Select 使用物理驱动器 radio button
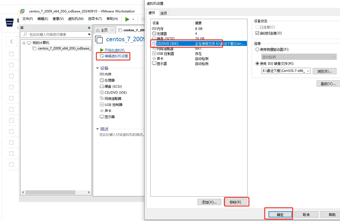The width and height of the screenshot is (340, 221). pos(257,50)
